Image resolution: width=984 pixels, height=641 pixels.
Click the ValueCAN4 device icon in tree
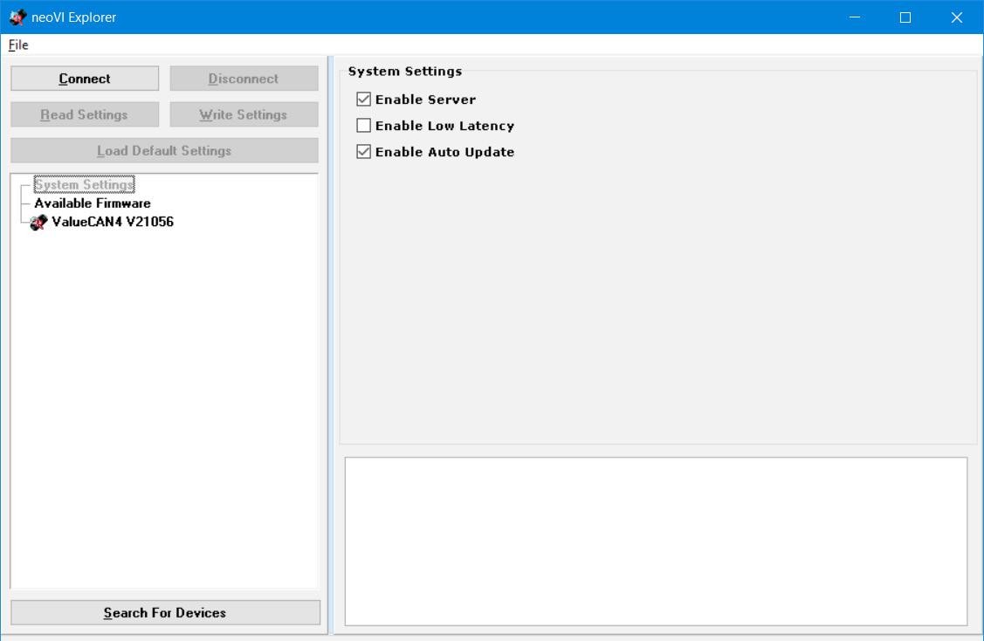coord(39,222)
